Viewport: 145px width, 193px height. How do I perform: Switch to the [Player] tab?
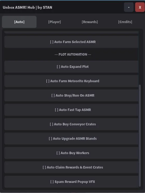coord(55,22)
